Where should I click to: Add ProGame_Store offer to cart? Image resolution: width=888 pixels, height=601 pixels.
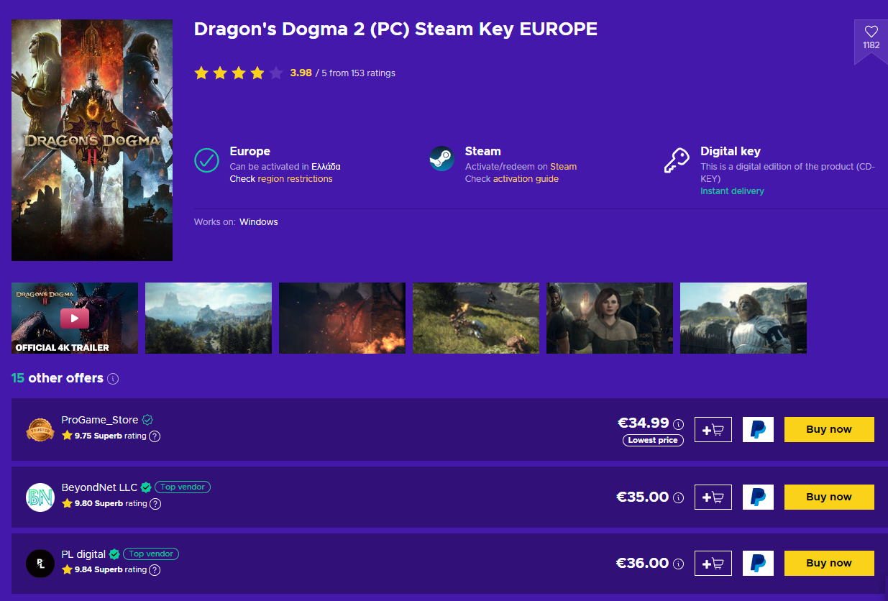pos(713,430)
